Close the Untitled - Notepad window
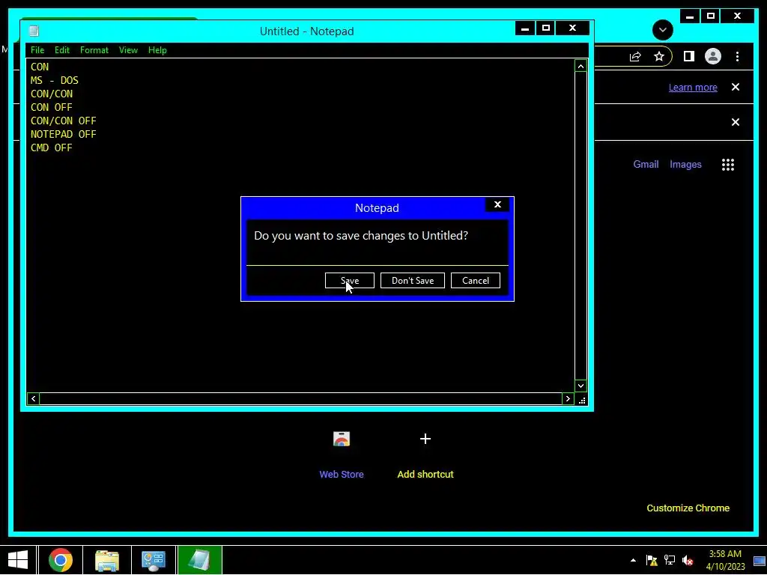767x575 pixels. (573, 28)
